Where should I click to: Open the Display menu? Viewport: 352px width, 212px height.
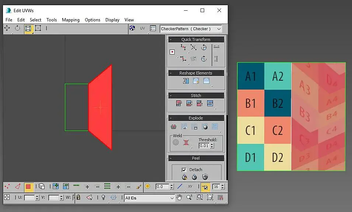(112, 20)
